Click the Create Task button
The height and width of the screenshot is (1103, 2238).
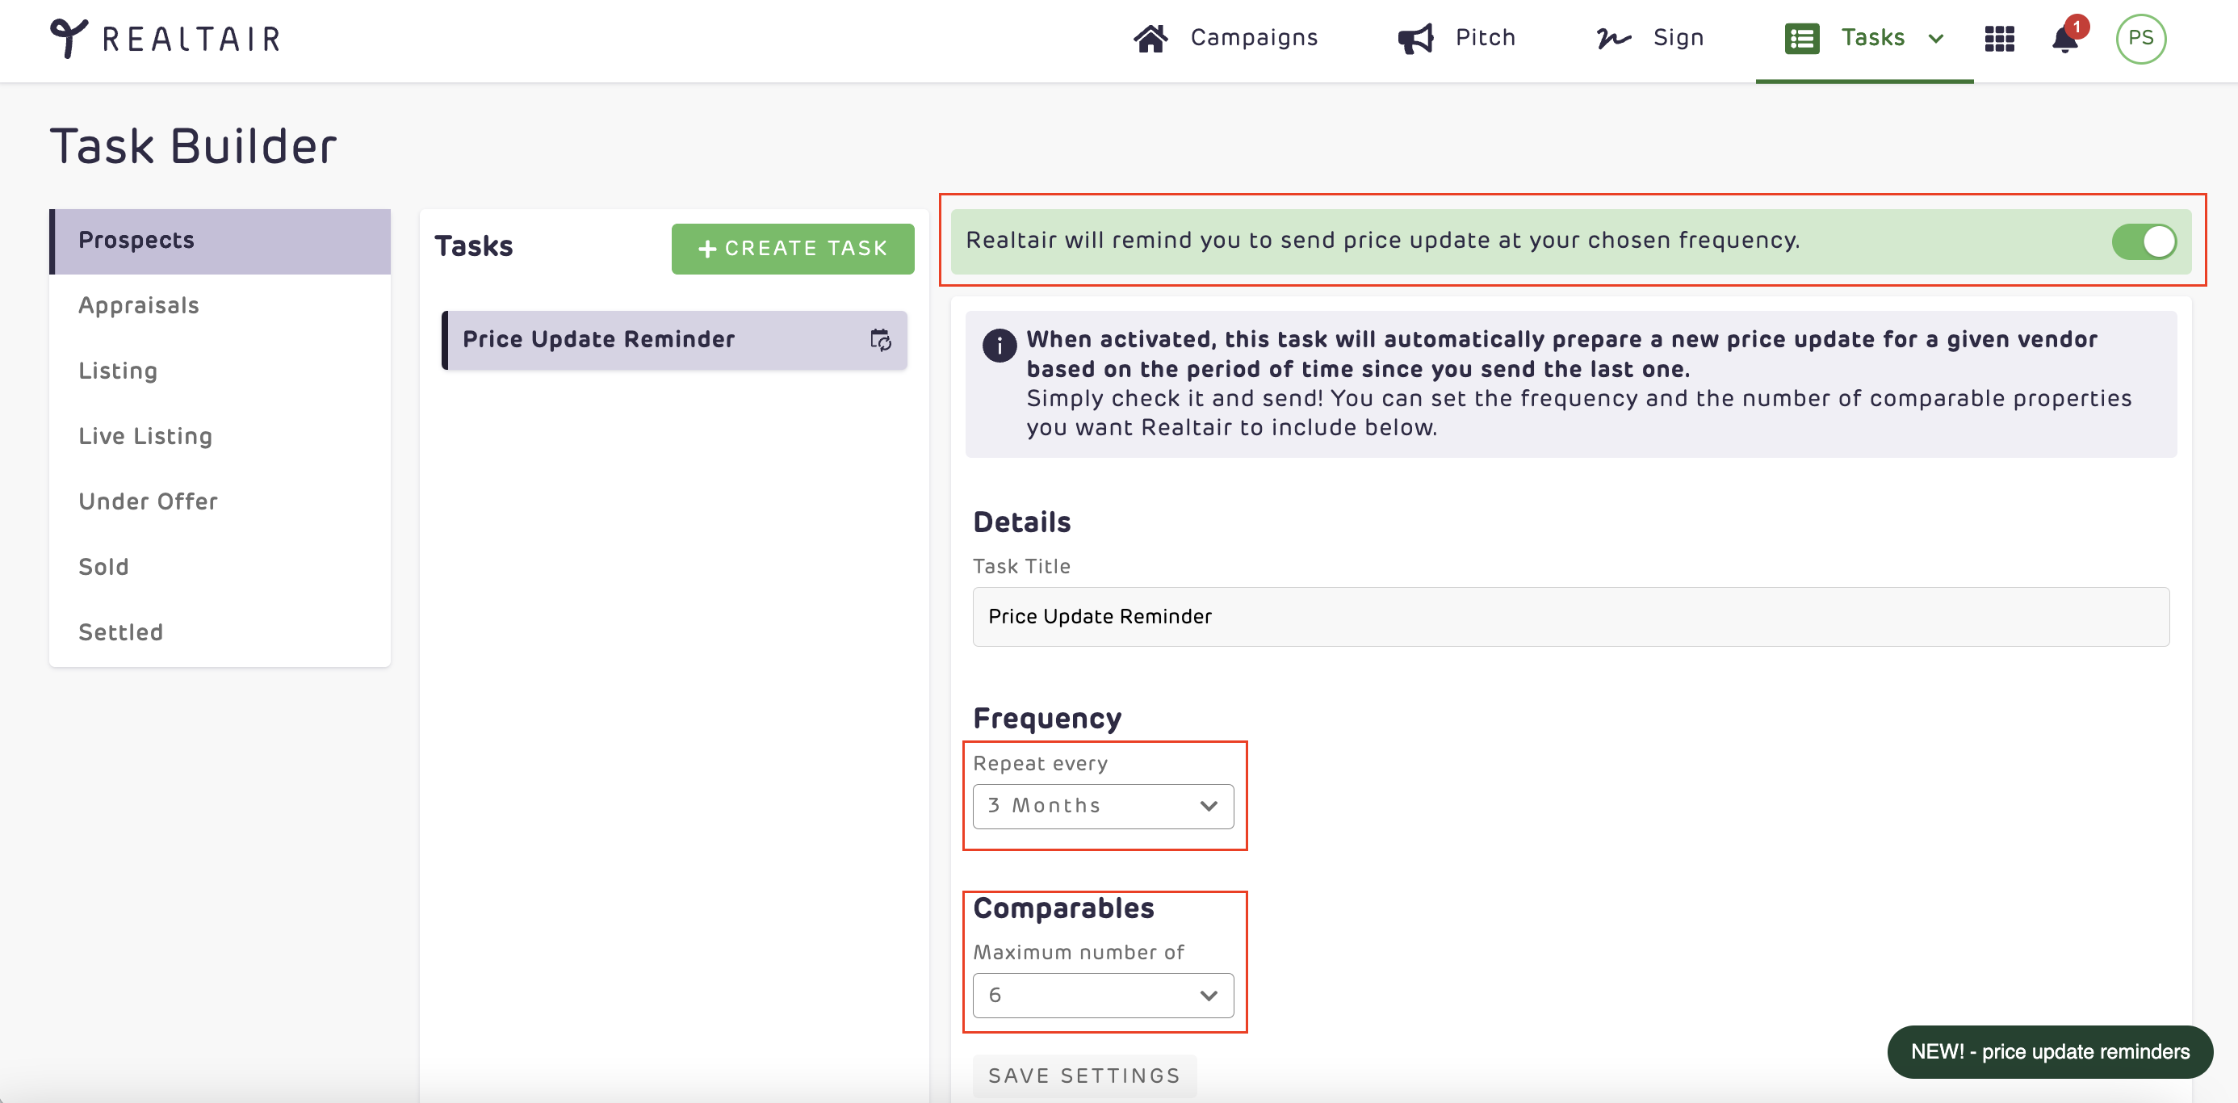(x=791, y=249)
